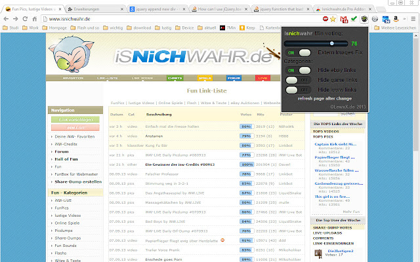The width and height of the screenshot is (420, 262).
Task: Click the red blocked-content icon in address bar
Action: 325,19
